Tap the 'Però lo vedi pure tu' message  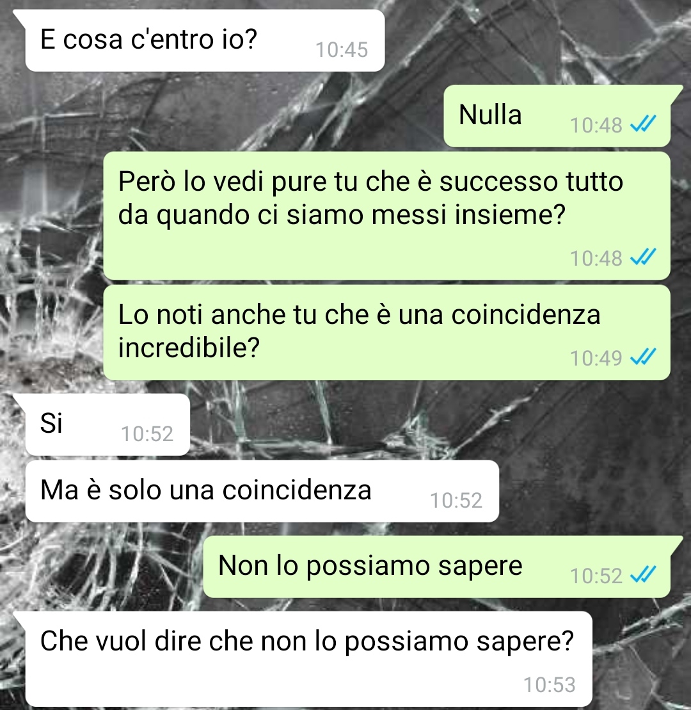point(387,216)
